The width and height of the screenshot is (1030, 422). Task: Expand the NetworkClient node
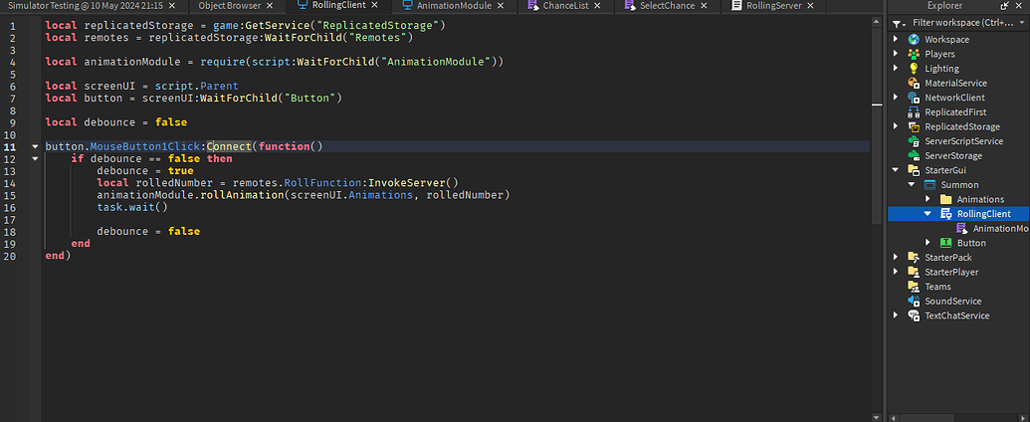pos(896,98)
